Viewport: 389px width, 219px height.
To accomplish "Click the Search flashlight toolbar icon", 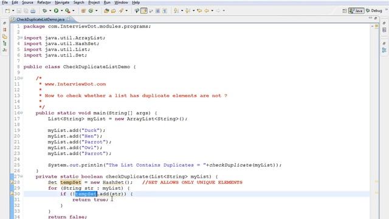I will (121, 11).
